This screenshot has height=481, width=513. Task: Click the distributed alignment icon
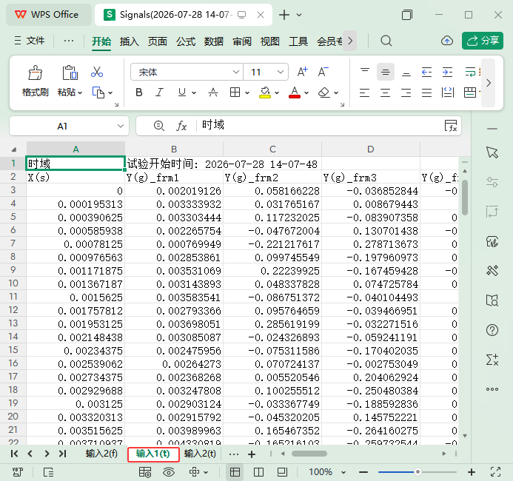coord(448,92)
